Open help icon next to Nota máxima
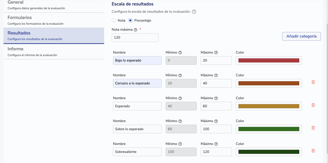328x163 pixels. (136, 30)
